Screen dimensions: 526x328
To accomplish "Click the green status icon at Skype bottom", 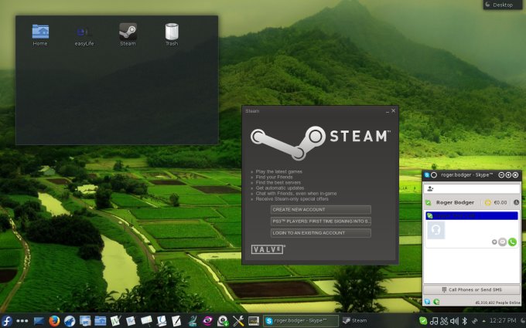I will tap(436, 302).
